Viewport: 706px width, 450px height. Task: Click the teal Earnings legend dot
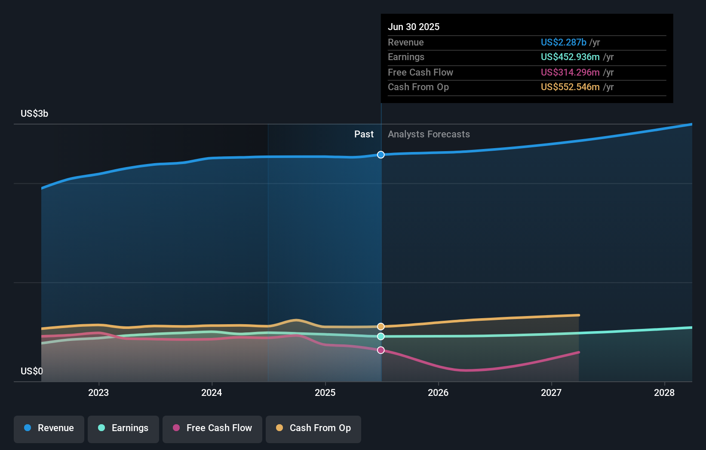click(101, 428)
